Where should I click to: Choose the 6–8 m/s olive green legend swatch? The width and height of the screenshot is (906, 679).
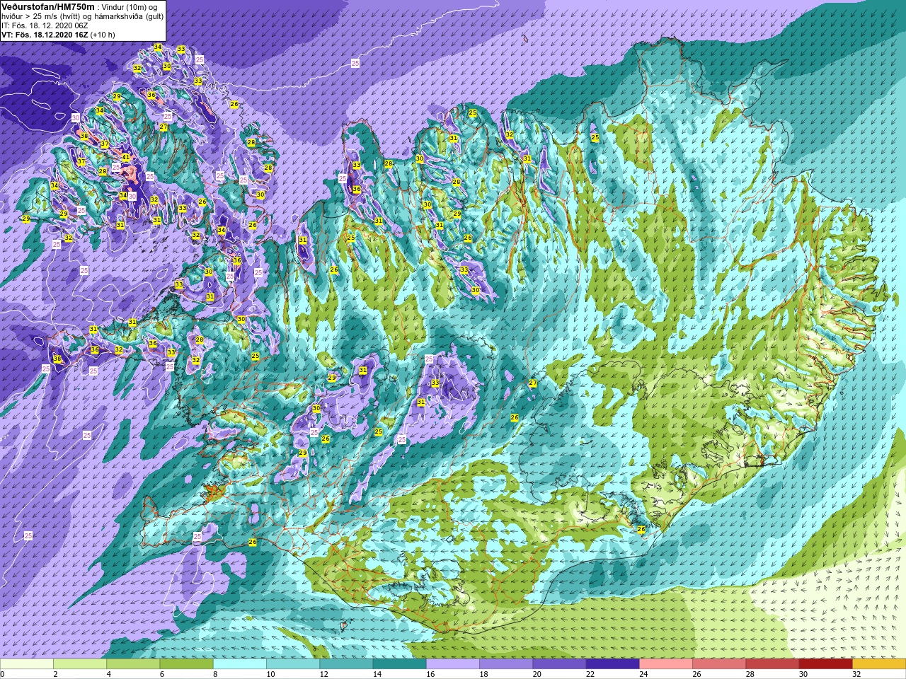tap(187, 664)
